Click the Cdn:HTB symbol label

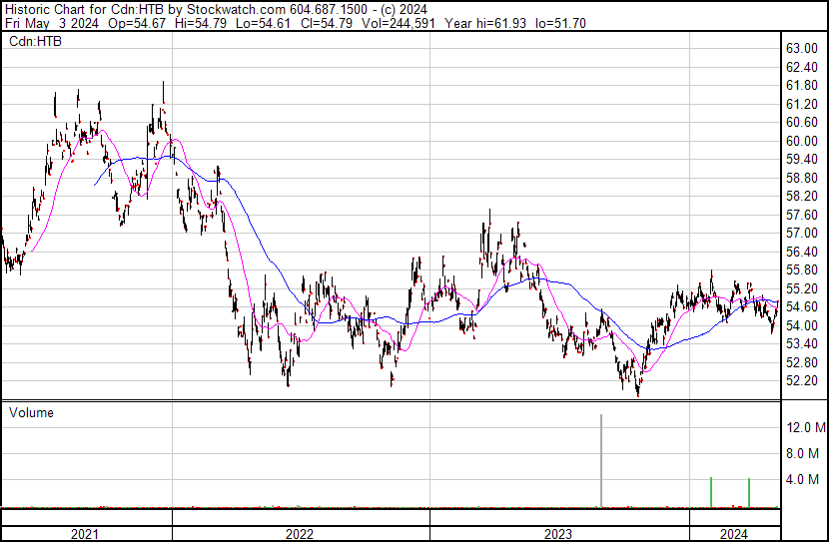point(35,41)
